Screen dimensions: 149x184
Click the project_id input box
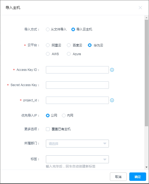(77, 100)
